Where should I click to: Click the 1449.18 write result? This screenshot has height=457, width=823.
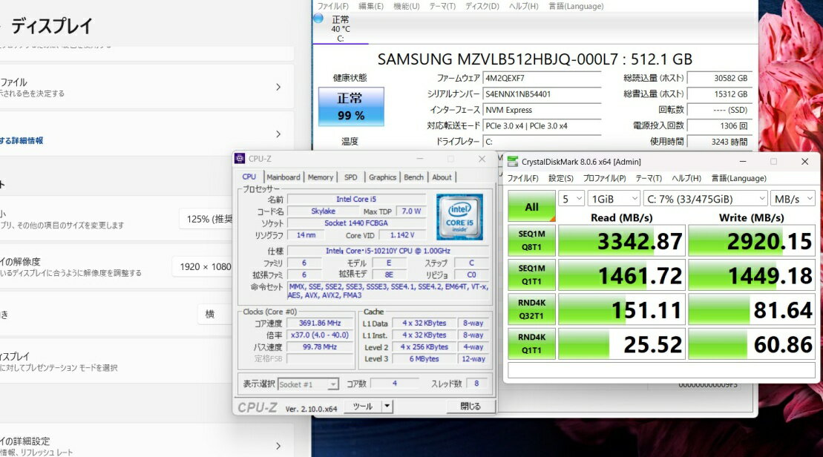752,275
